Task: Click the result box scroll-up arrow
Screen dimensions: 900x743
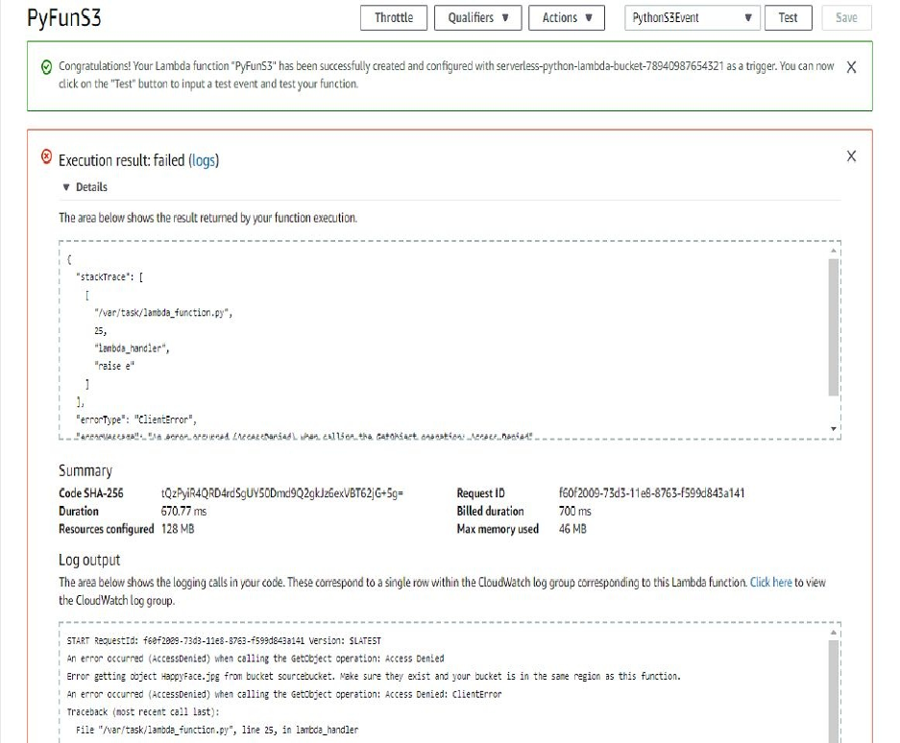Action: coord(834,251)
